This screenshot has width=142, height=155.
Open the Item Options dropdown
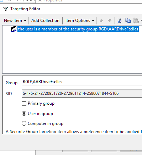pos(80,21)
